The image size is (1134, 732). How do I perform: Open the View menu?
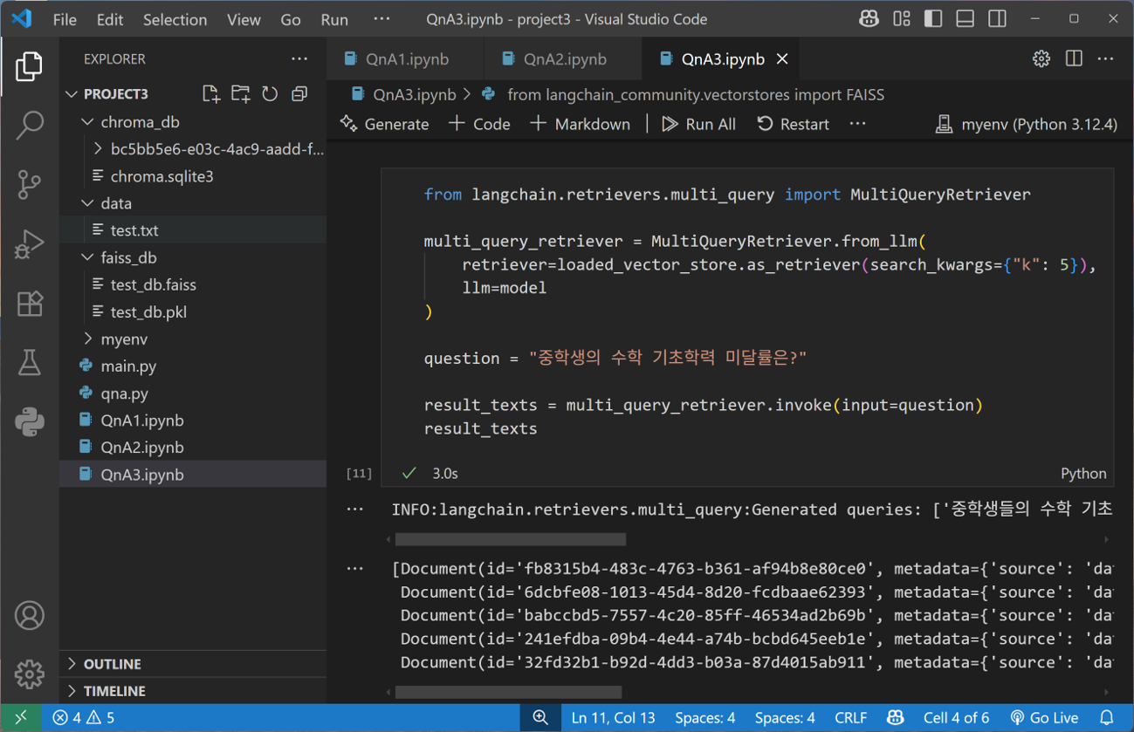pos(244,19)
